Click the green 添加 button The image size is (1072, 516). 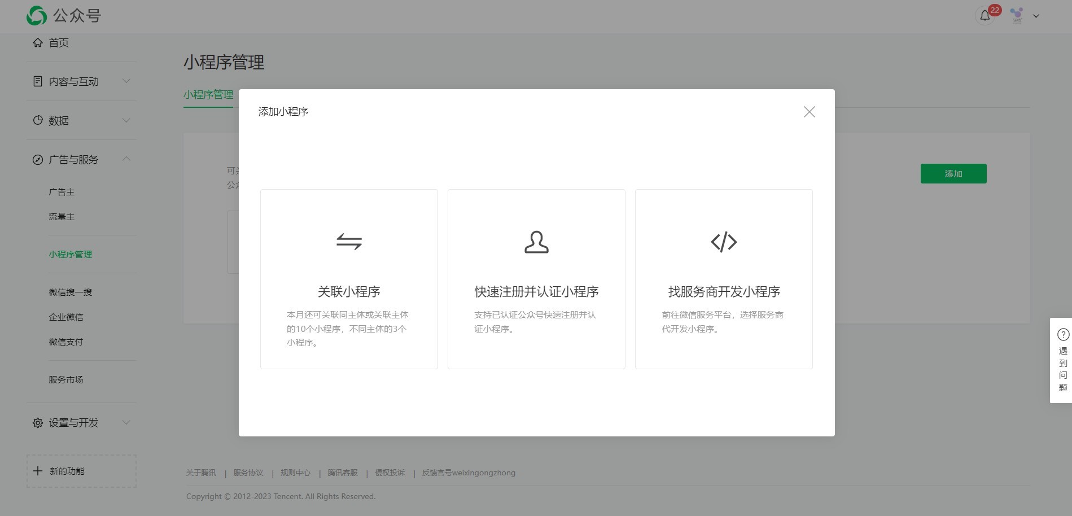pyautogui.click(x=953, y=173)
